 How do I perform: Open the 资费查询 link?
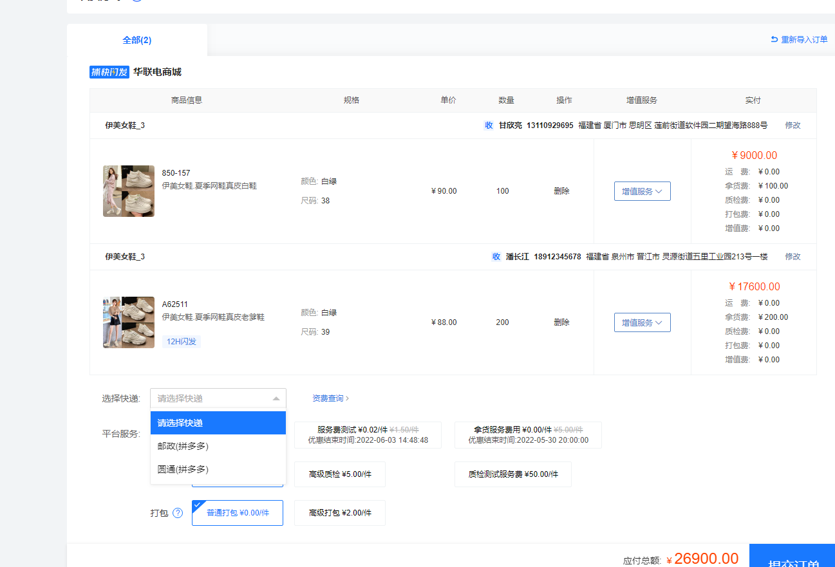point(330,398)
